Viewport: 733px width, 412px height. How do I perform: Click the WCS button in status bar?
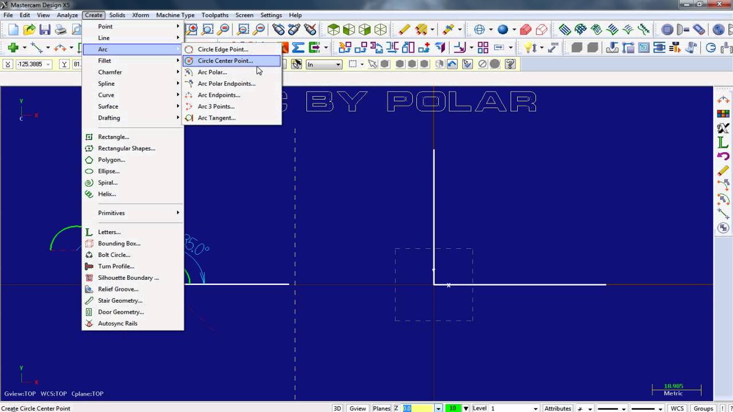(677, 408)
